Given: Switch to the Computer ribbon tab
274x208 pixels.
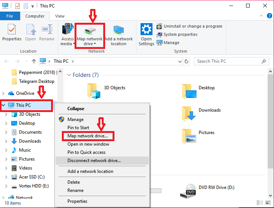Looking at the screenshot, I should [x=35, y=16].
